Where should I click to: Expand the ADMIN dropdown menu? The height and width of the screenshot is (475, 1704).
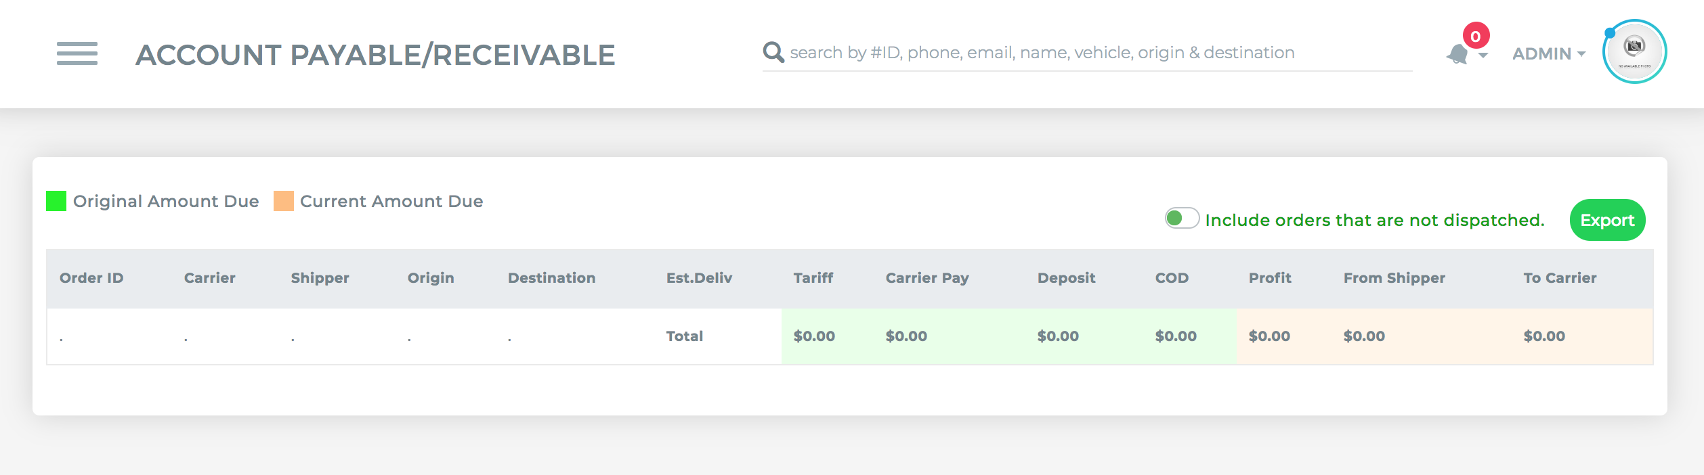(1549, 53)
